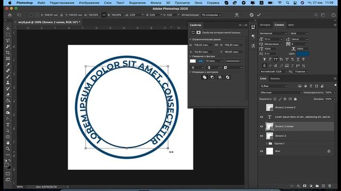Screen dimensions: 341x191
Task: Select the Zoom tool in toolbar
Action: tap(8, 149)
